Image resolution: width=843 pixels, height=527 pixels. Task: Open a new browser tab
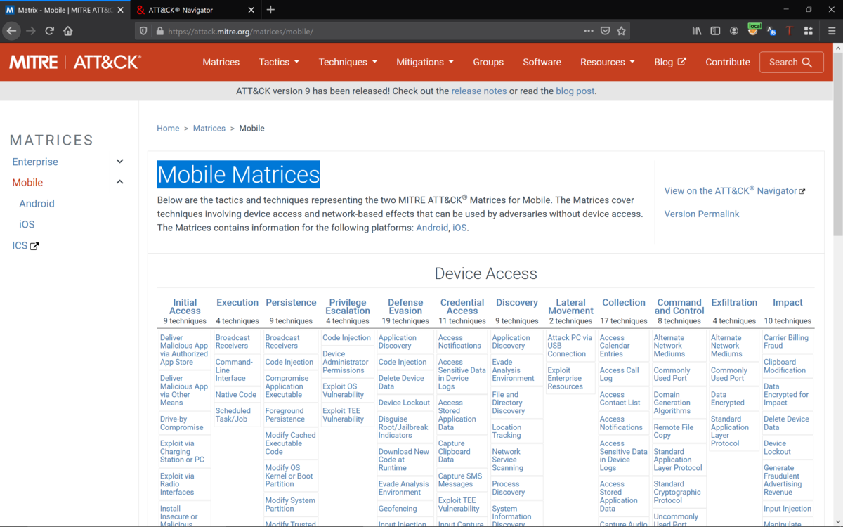tap(270, 10)
